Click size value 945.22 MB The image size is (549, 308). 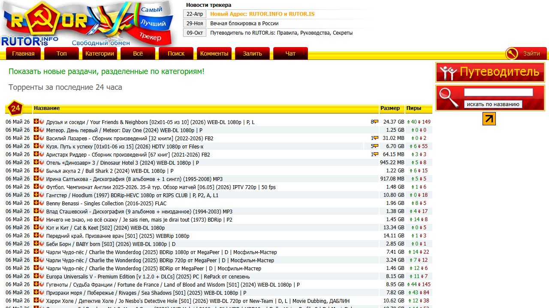pyautogui.click(x=392, y=163)
